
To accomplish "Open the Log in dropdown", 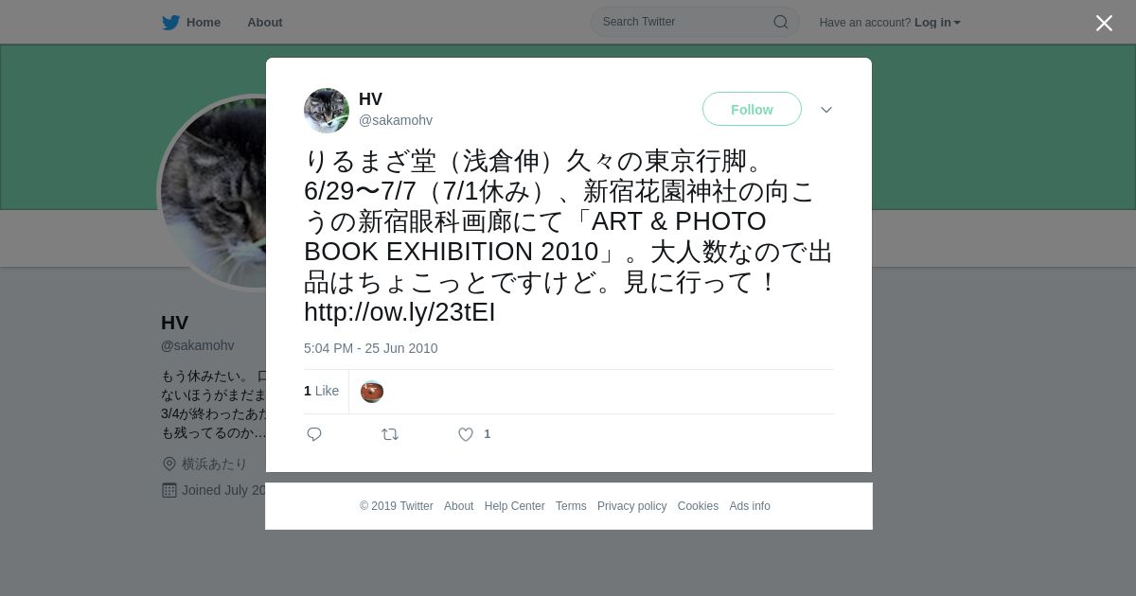I will click(x=937, y=23).
